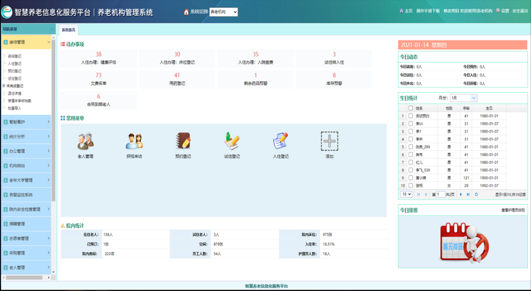This screenshot has height=291, width=531.
Task: Select all rows with header checkbox
Action: pyautogui.click(x=411, y=108)
